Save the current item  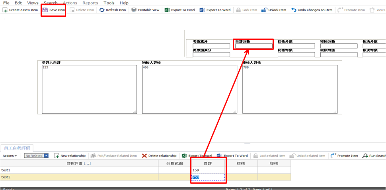53,10
